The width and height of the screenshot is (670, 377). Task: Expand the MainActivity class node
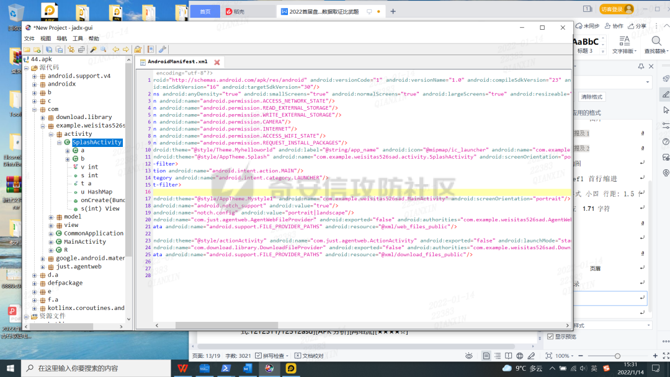click(51, 242)
